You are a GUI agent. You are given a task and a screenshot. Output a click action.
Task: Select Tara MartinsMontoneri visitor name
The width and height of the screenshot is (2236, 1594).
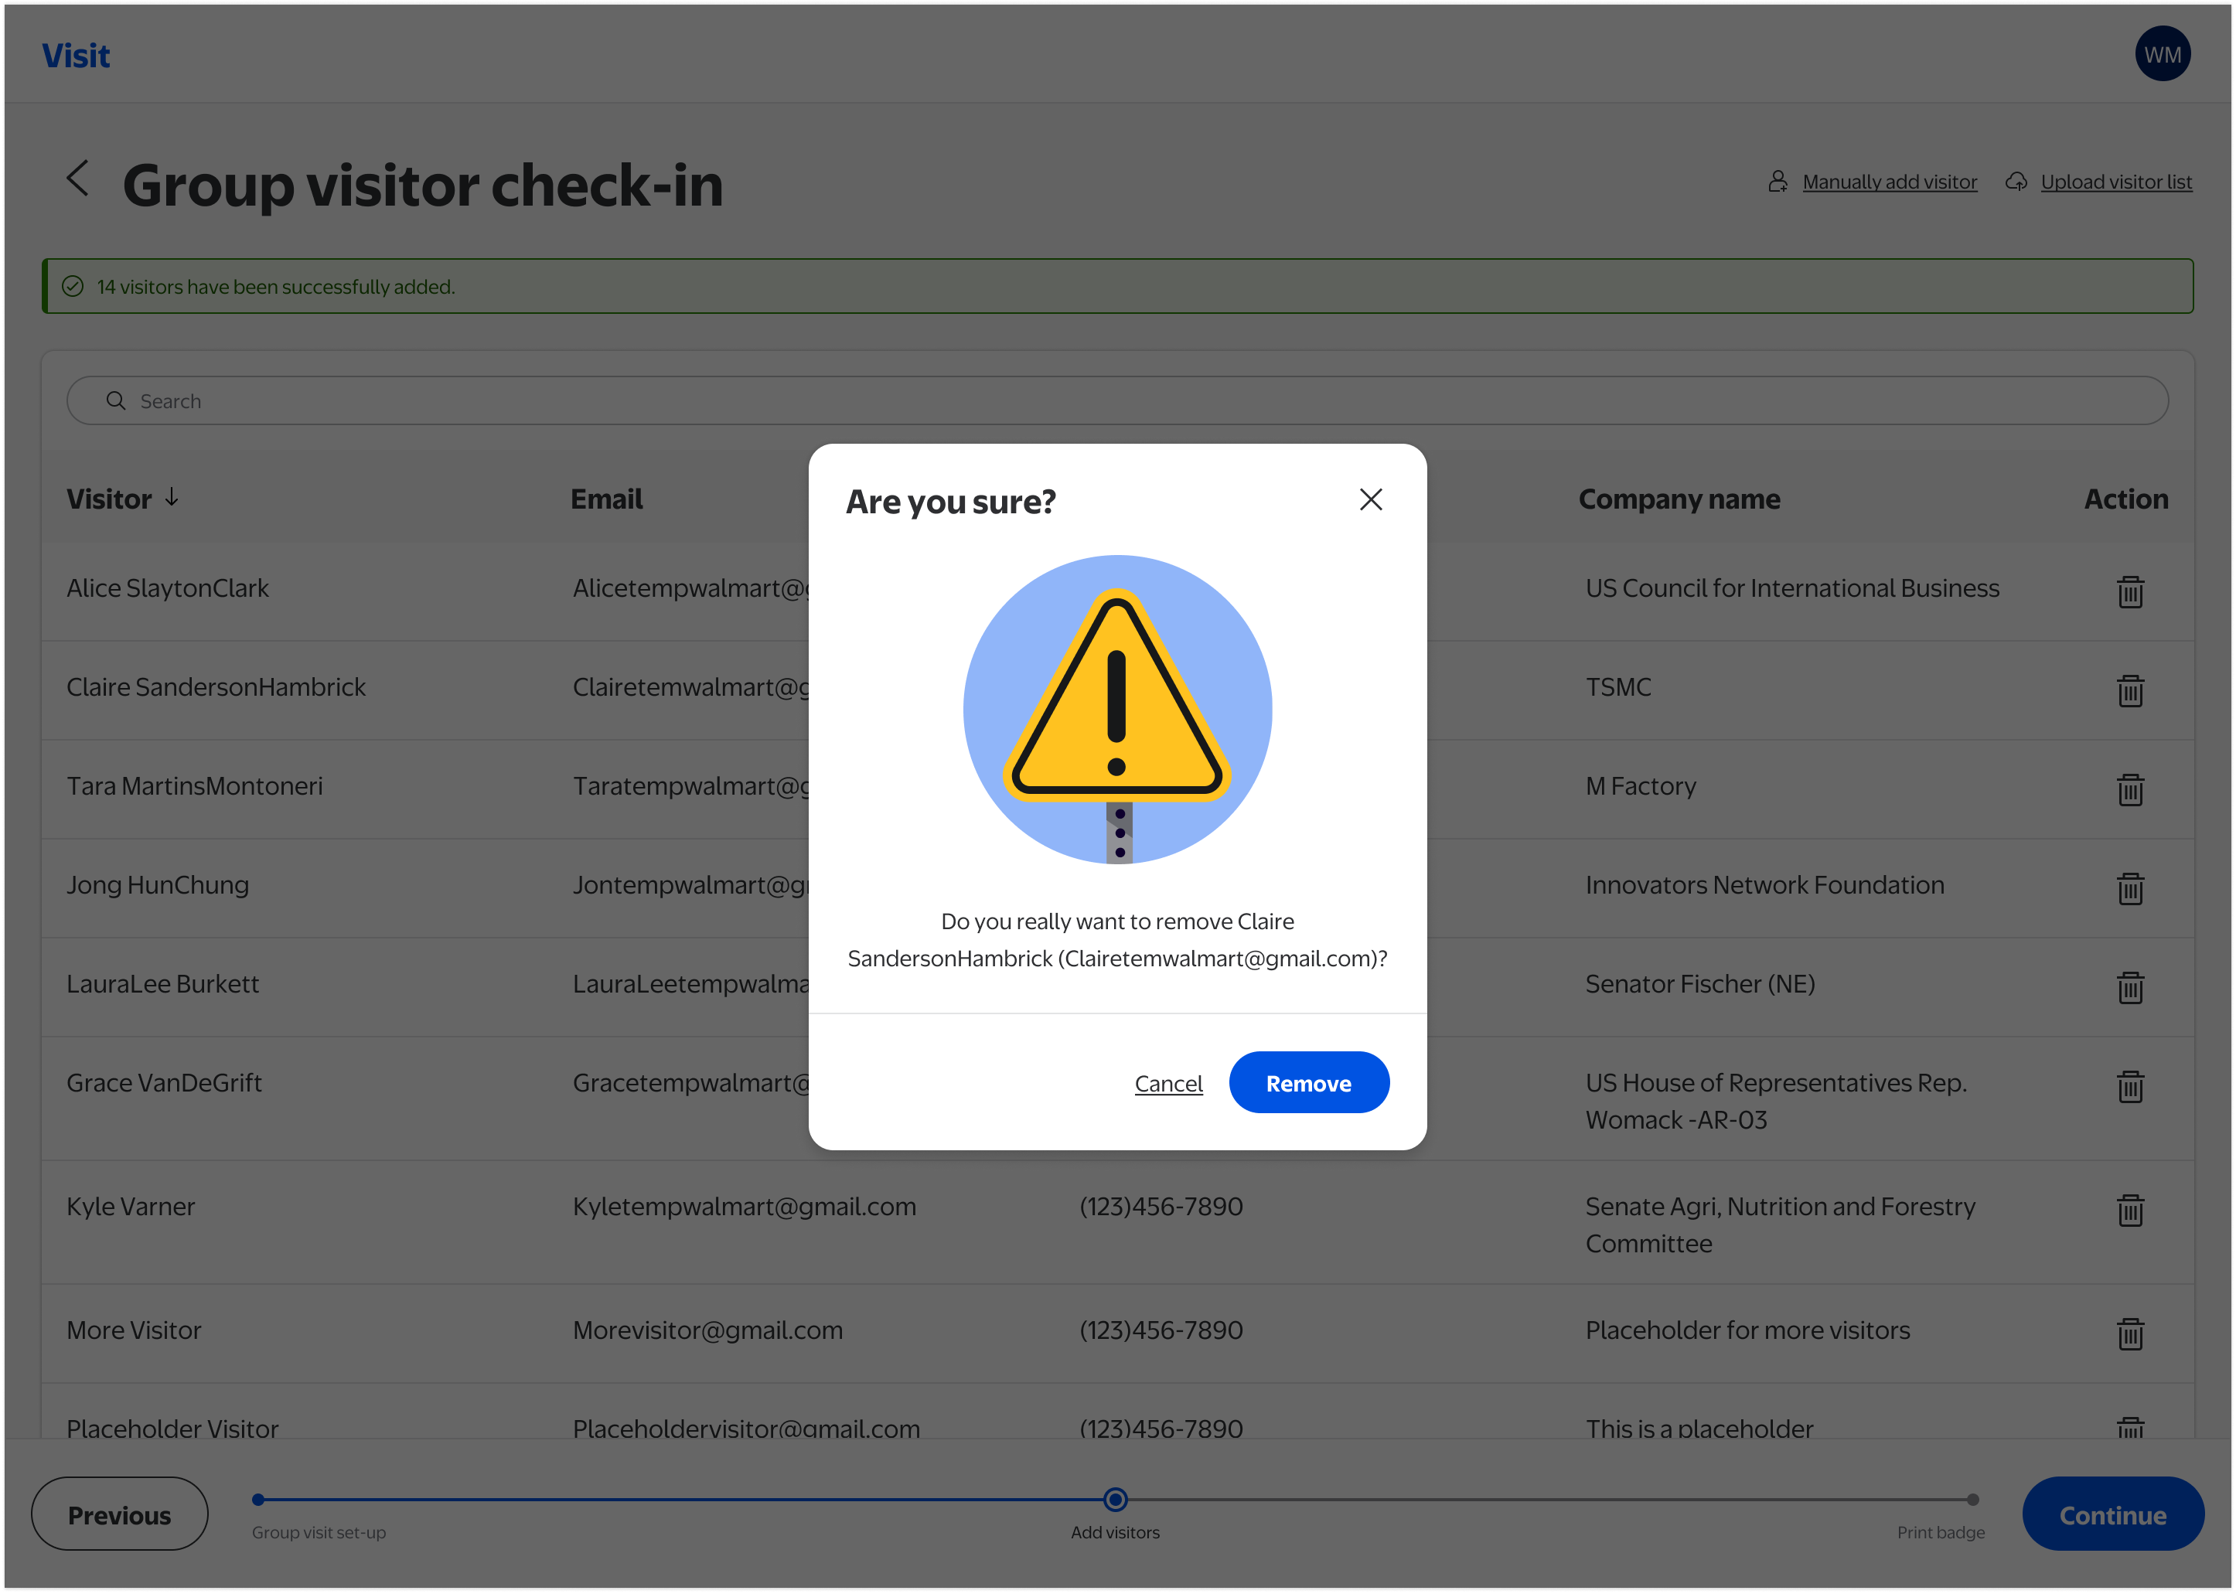[194, 786]
